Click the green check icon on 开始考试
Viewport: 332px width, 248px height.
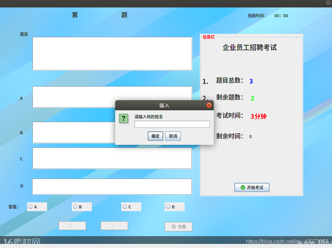[x=243, y=187]
